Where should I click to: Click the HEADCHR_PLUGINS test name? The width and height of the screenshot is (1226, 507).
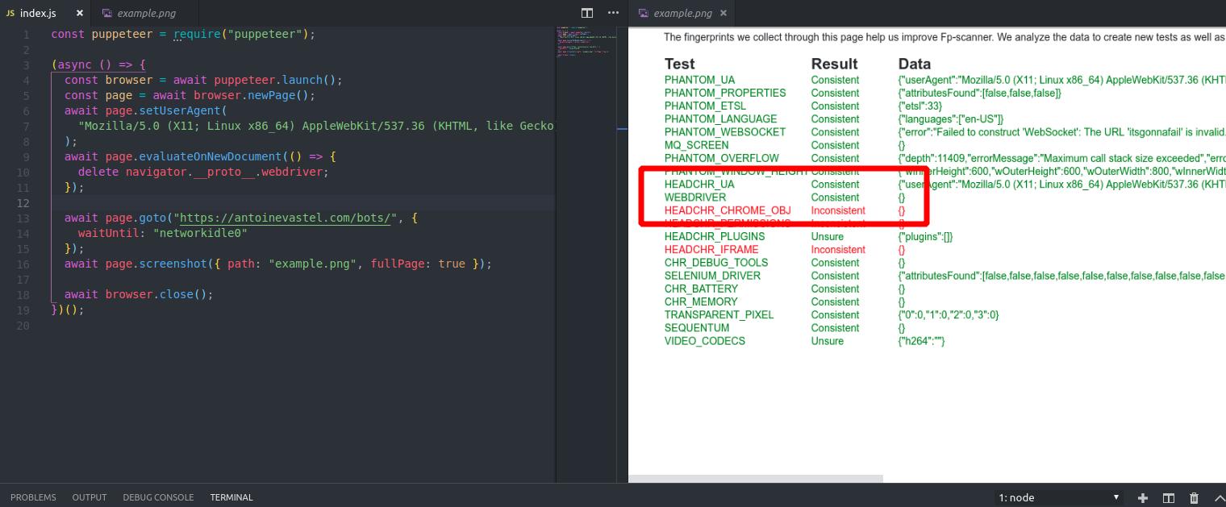[x=715, y=236]
